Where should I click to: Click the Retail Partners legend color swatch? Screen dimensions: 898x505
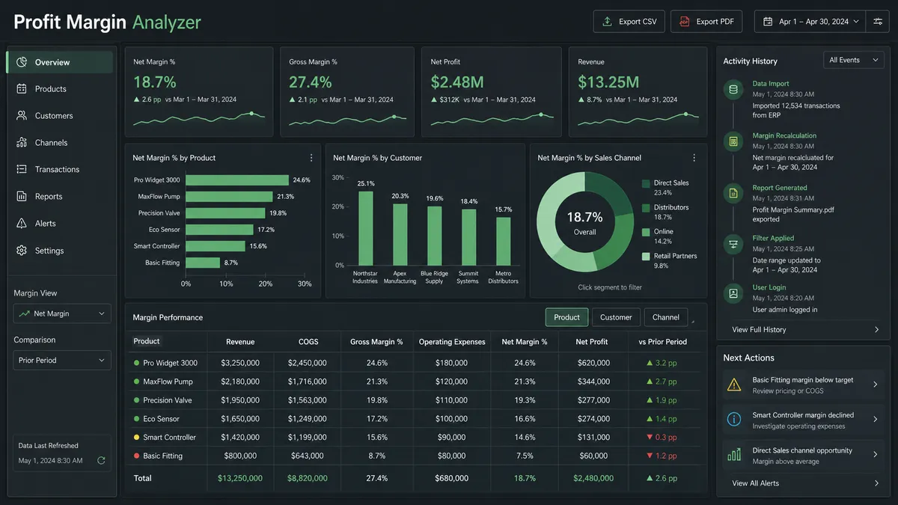click(x=646, y=256)
